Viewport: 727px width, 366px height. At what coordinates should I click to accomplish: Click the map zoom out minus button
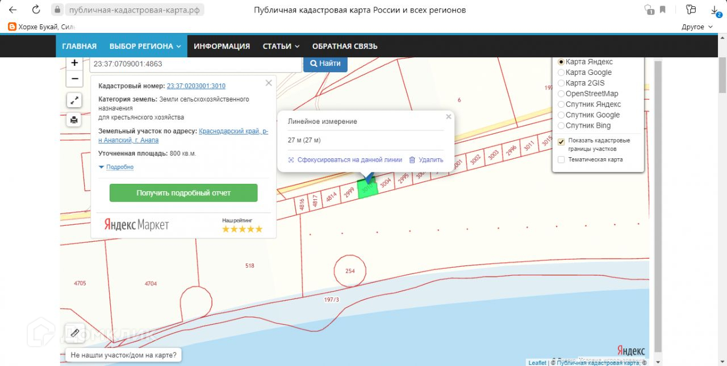(74, 78)
